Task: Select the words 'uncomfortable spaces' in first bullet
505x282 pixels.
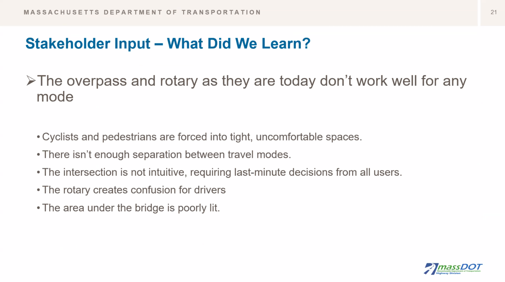Action: point(309,137)
